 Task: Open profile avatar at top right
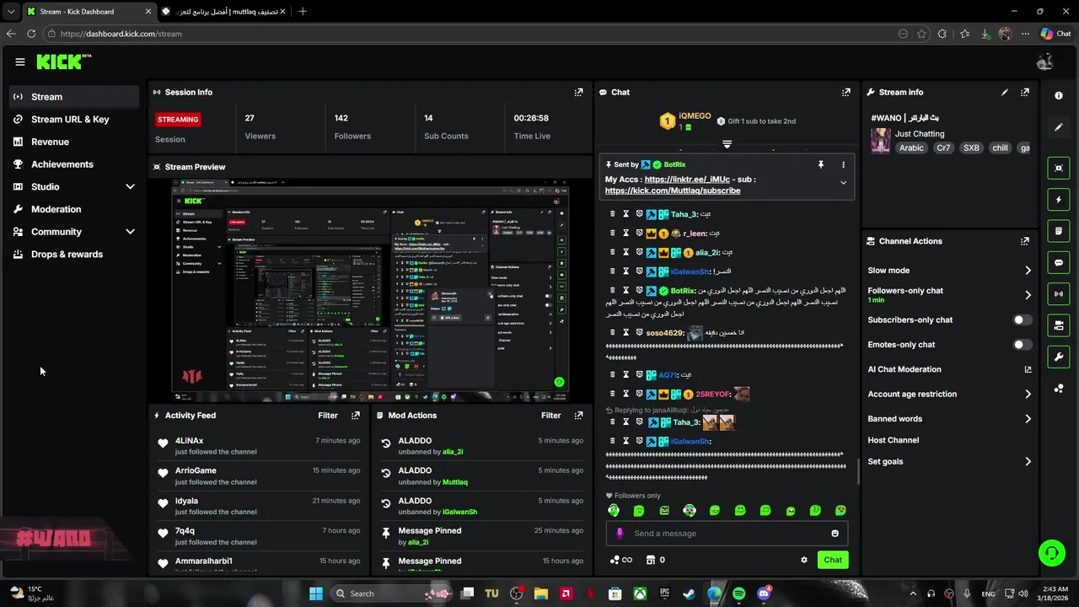pos(1045,62)
